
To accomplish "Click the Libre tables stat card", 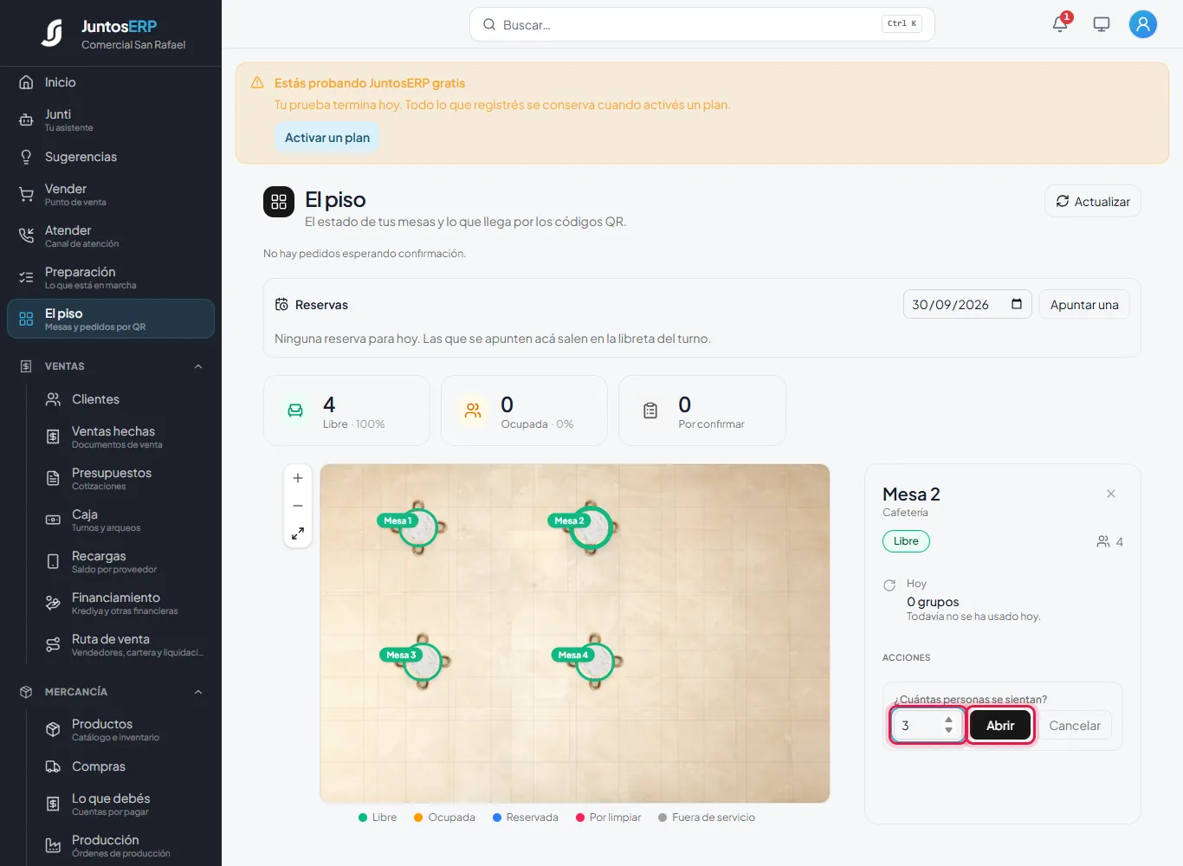I will 346,410.
